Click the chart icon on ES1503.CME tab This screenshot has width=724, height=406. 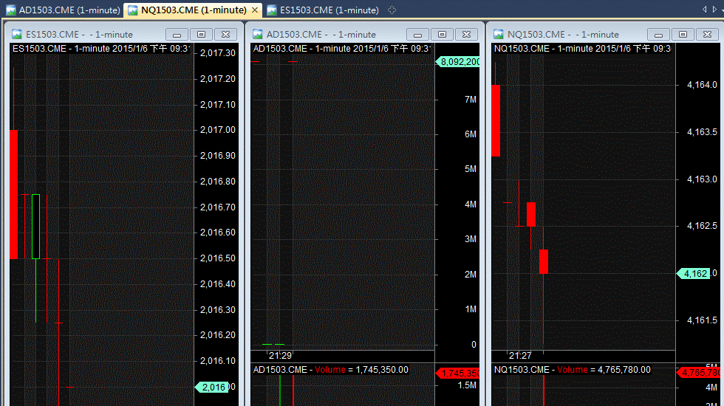click(x=272, y=10)
